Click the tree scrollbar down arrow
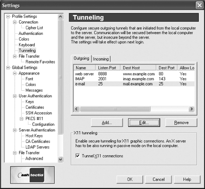The height and width of the screenshot is (189, 205). pyautogui.click(x=60, y=160)
